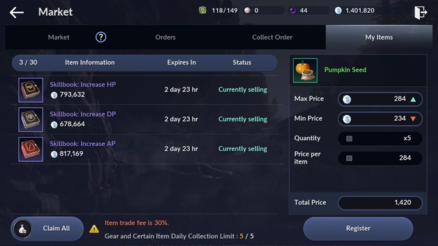Select Skillbook: Increase AP icon
The height and width of the screenshot is (246, 438).
coord(31,149)
